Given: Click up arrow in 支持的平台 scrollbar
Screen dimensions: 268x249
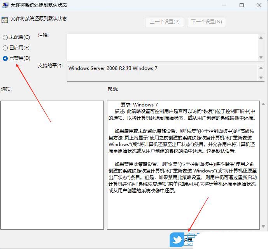Looking at the screenshot, I should click(261, 67).
